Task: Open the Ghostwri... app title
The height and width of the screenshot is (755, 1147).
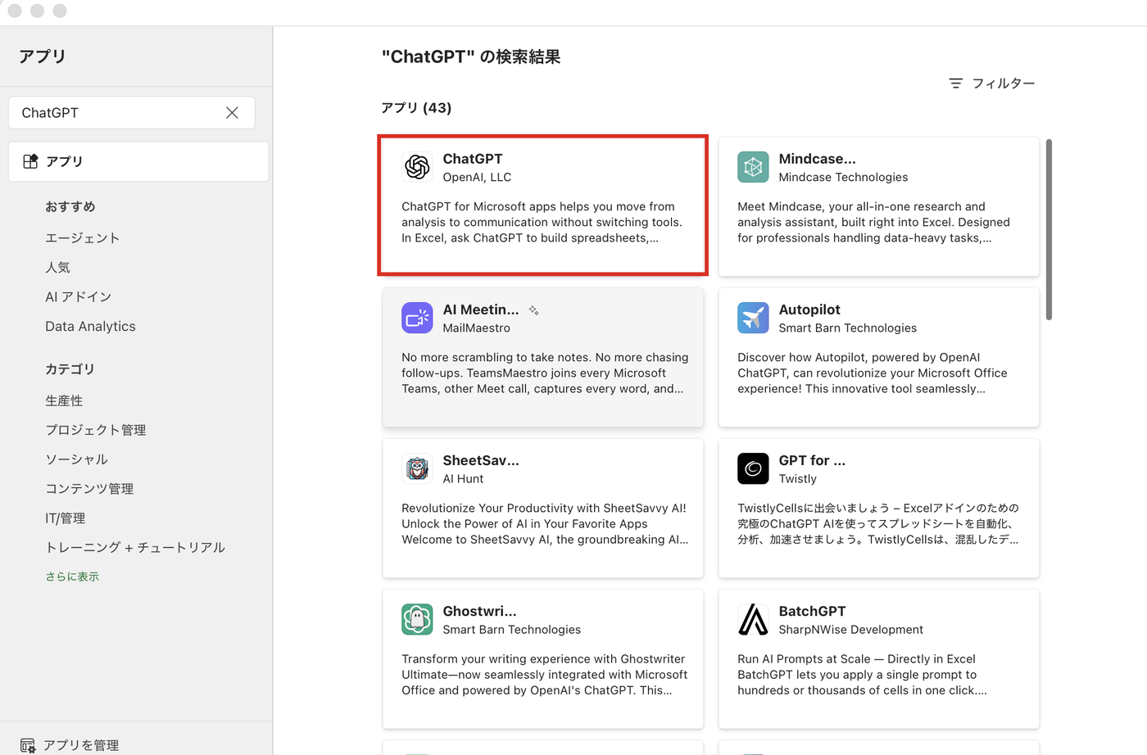Action: 479,611
